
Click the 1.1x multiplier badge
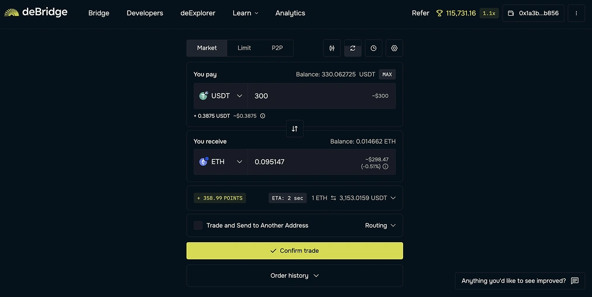coord(489,13)
